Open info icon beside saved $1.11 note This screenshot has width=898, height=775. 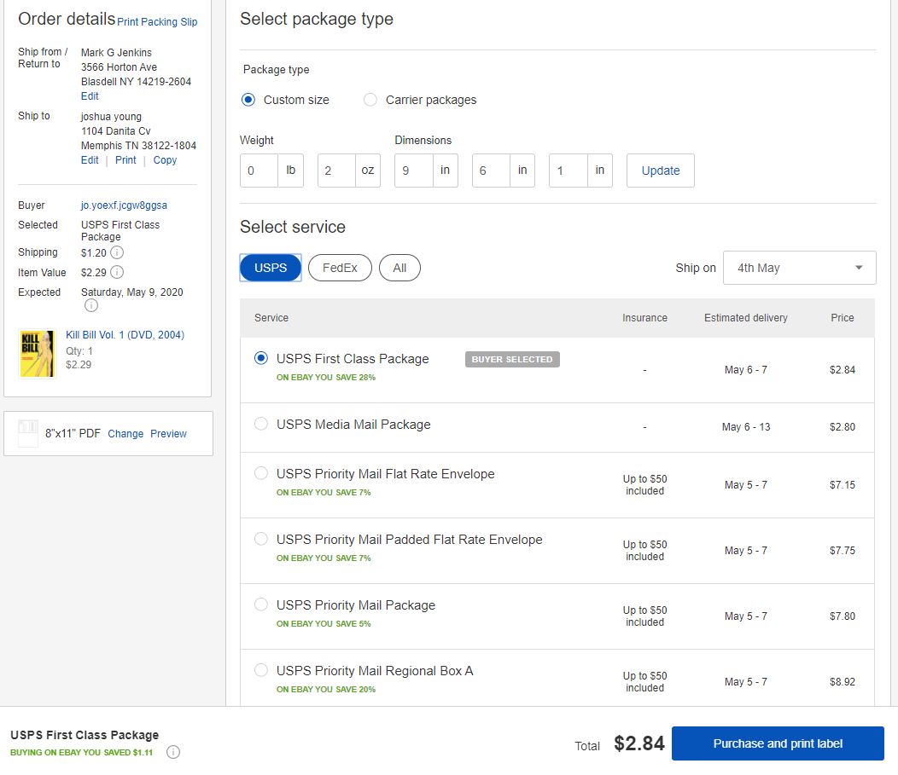pos(173,752)
